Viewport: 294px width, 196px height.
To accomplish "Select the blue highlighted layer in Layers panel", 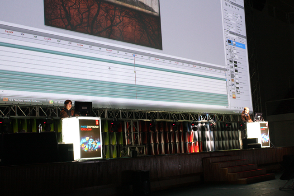I will [239, 45].
